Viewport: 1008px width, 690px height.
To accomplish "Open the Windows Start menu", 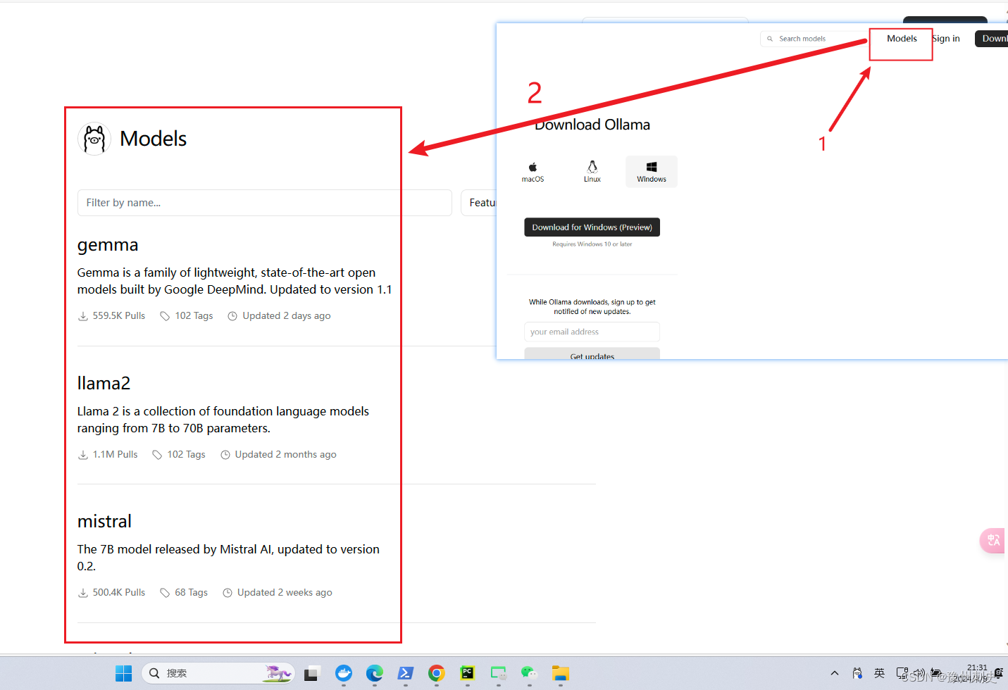I will coord(123,674).
